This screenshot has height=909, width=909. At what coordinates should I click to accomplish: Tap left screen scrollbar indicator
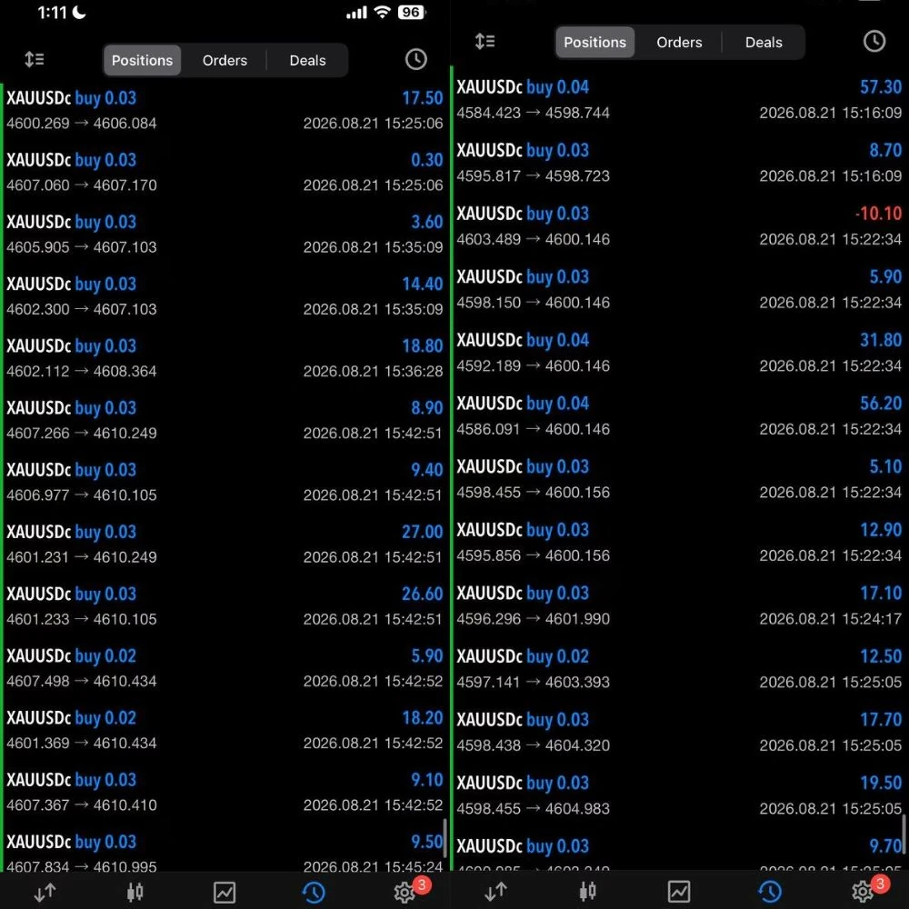pos(445,838)
